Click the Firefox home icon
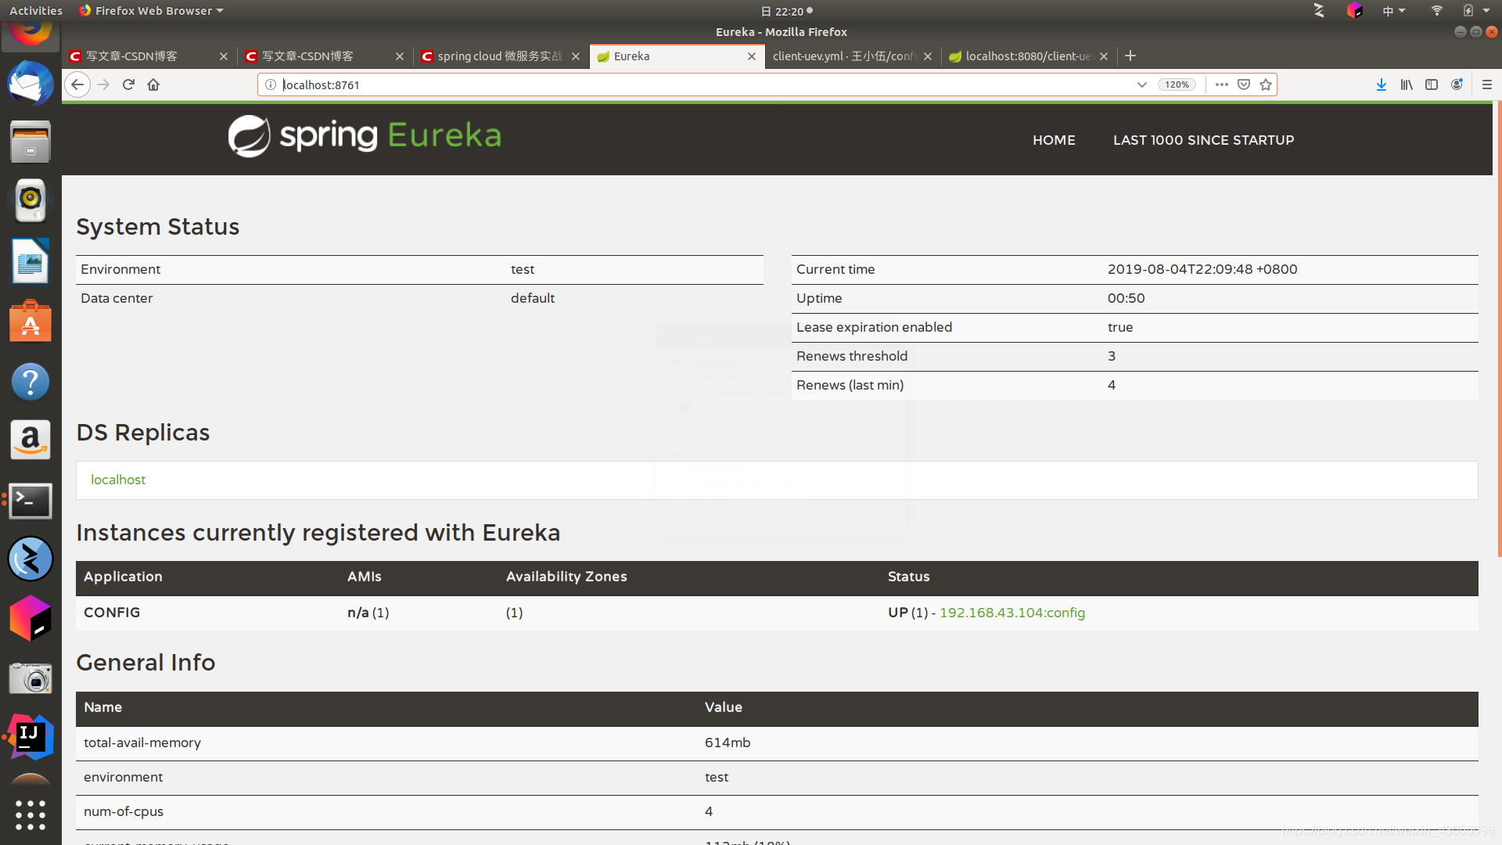The image size is (1502, 845). [x=153, y=84]
